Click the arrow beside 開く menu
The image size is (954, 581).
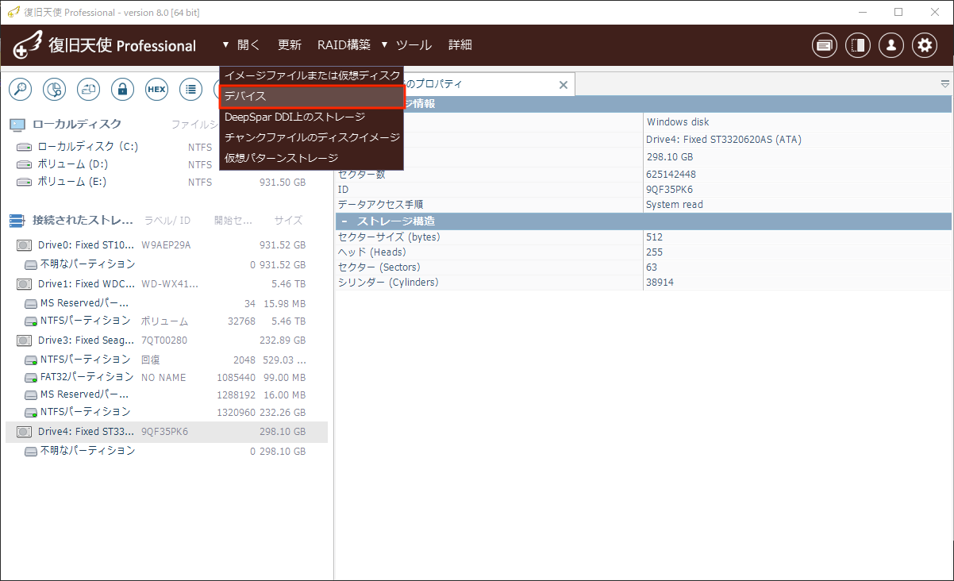pyautogui.click(x=226, y=45)
